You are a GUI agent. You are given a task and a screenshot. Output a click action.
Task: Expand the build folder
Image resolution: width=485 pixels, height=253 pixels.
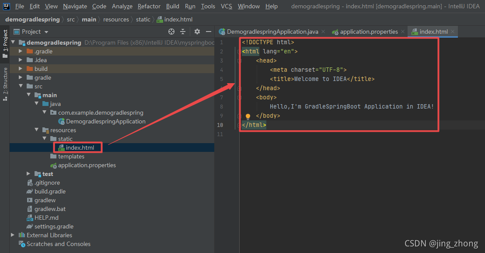click(x=21, y=68)
